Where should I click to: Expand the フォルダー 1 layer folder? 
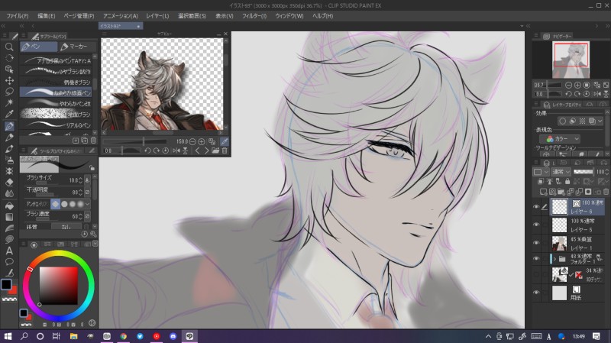click(554, 259)
